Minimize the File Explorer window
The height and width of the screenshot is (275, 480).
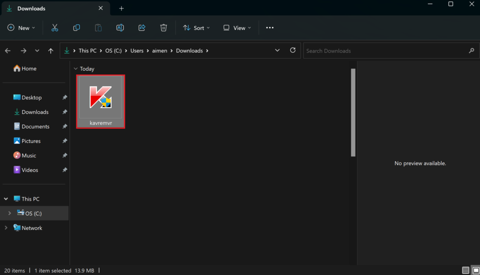coord(430,4)
